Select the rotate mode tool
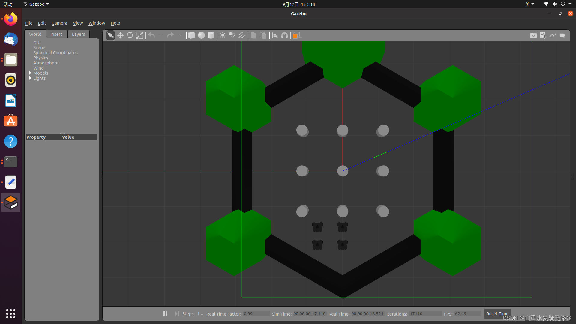Viewport: 576px width, 324px height. 130,35
